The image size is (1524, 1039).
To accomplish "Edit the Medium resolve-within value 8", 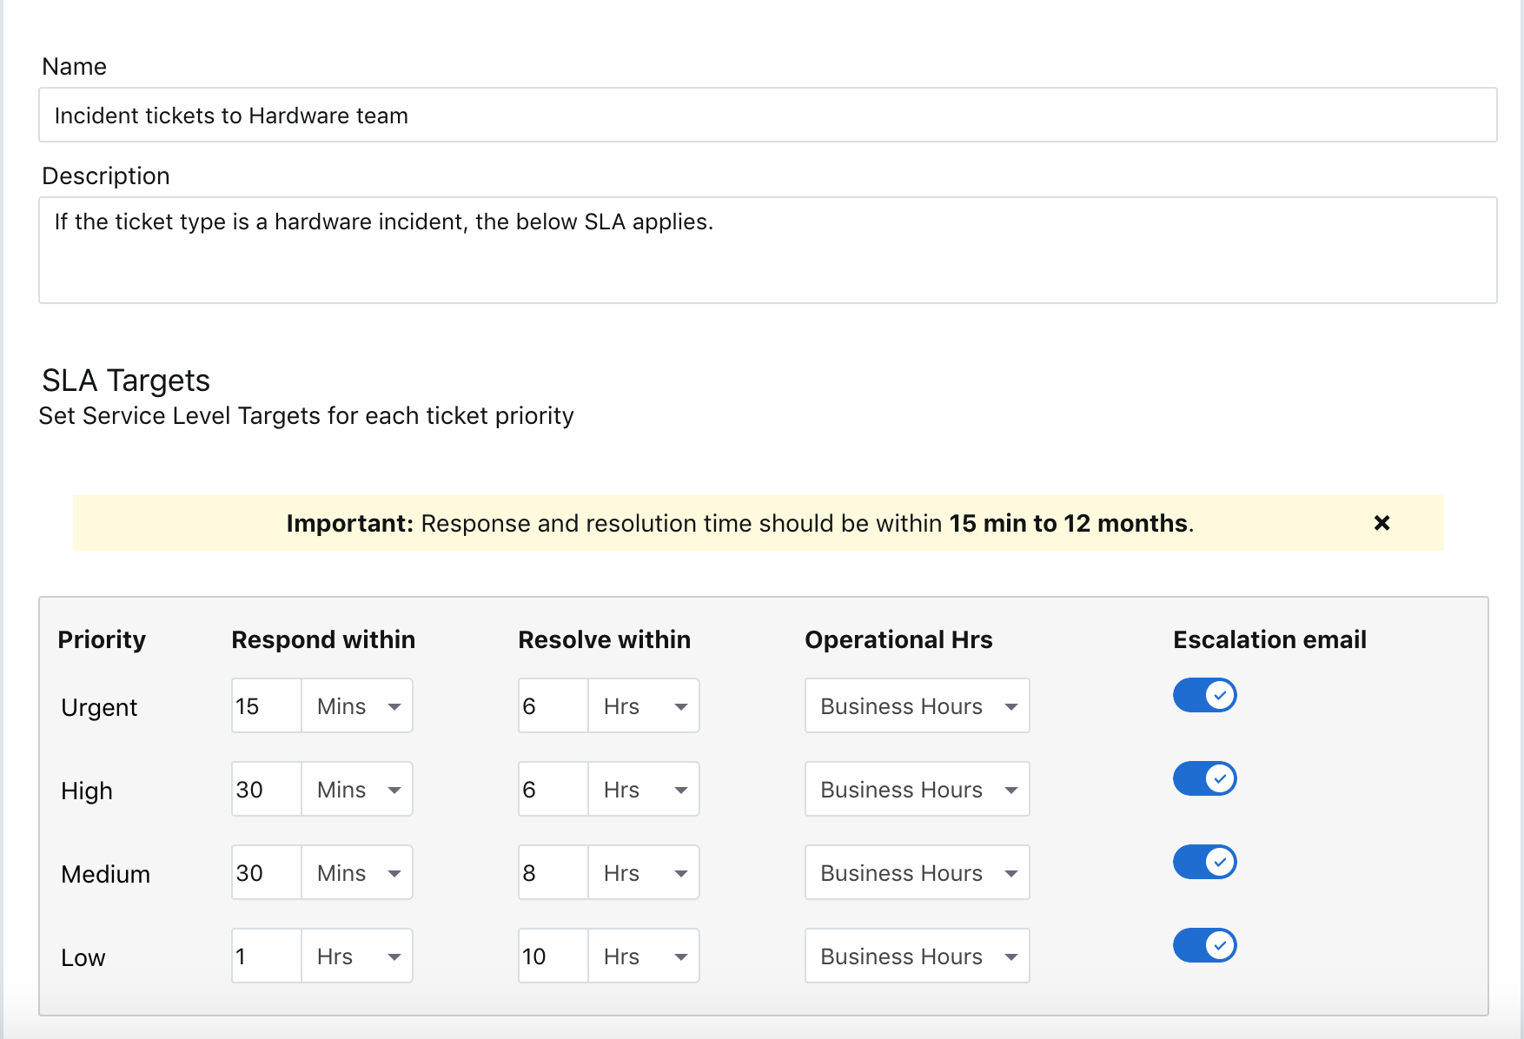I will (x=553, y=872).
